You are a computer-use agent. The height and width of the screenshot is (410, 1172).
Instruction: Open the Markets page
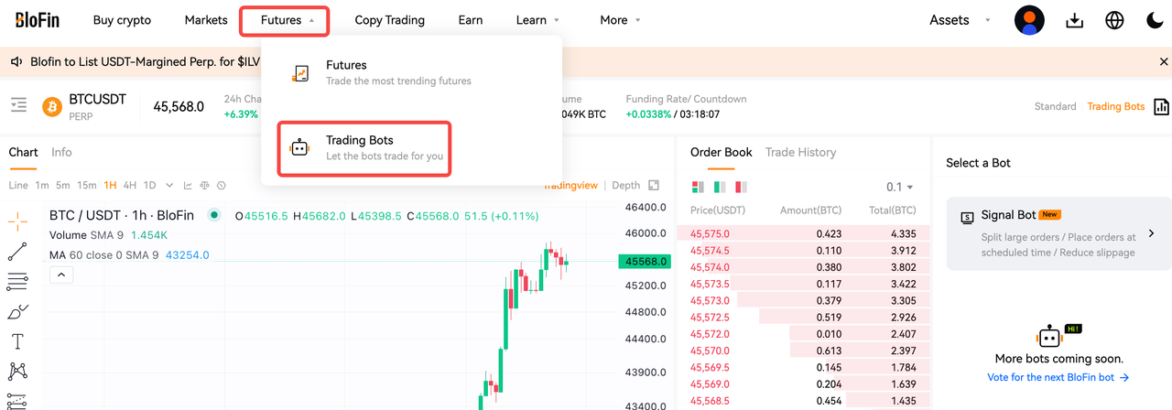point(206,20)
